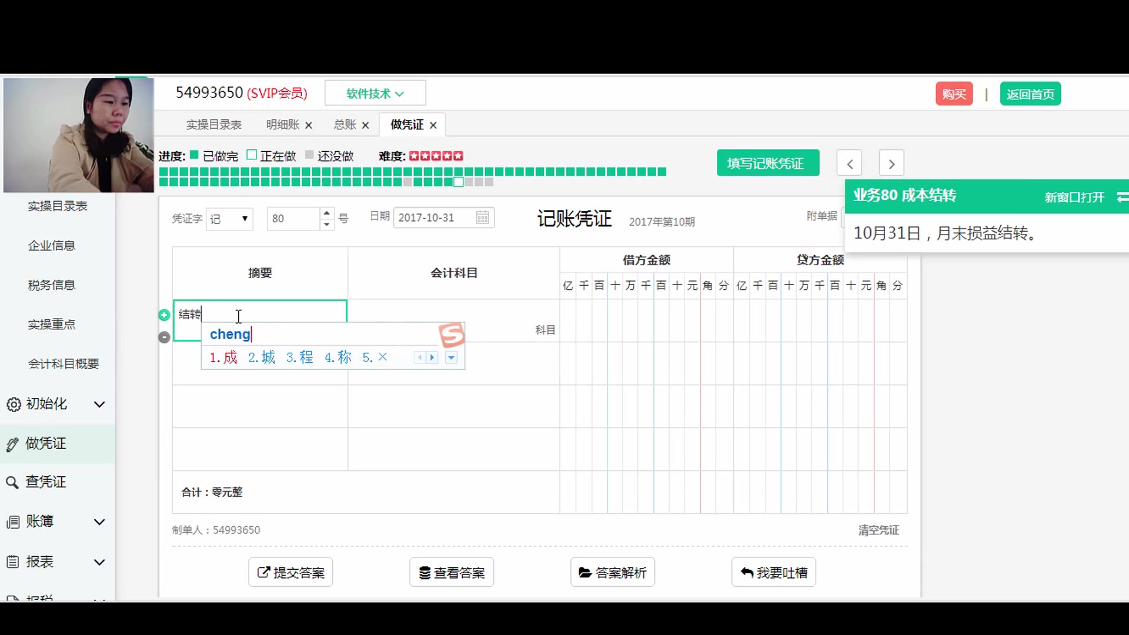
Task: Choose candidate 3 程 in IME
Action: click(300, 357)
